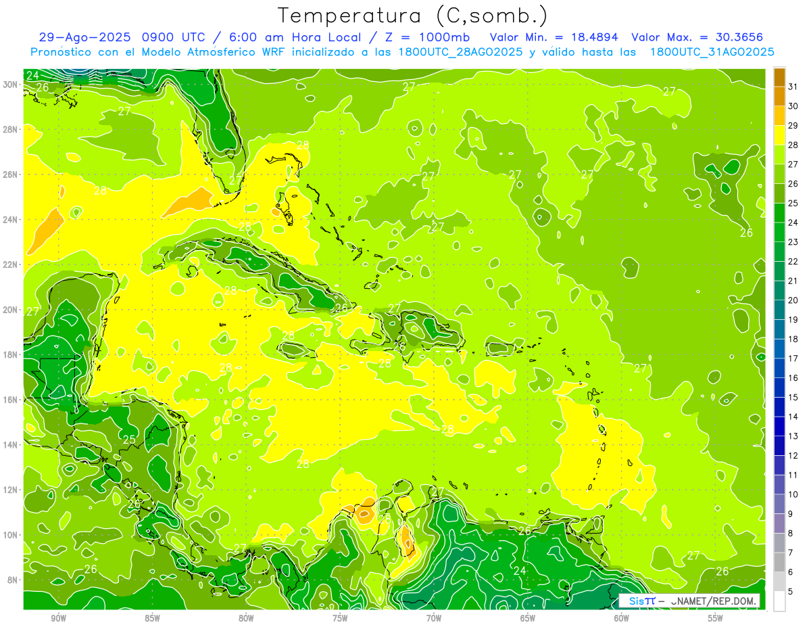
Task: Select the valid-until stamp "1800UTC_31AGO2025"
Action: coord(712,52)
